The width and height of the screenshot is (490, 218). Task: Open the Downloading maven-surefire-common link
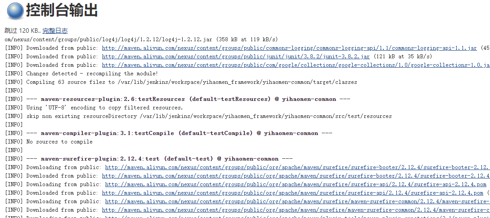(x=297, y=201)
